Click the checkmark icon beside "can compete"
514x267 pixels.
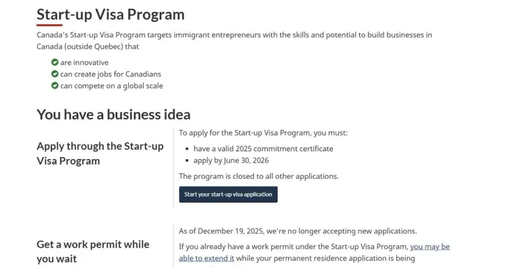tap(55, 86)
